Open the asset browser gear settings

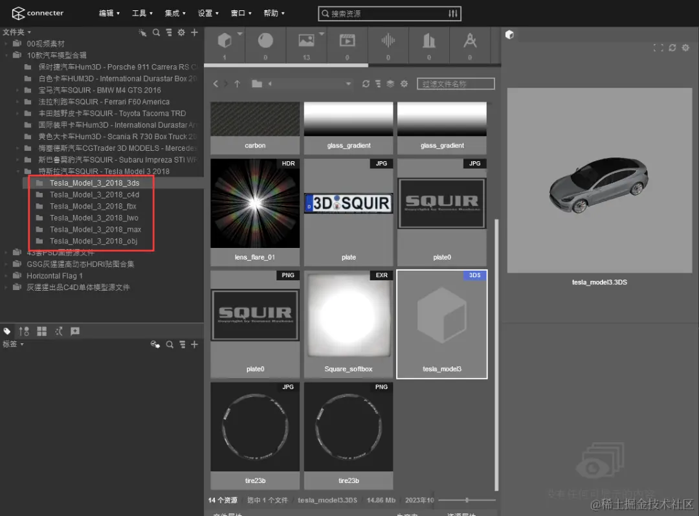coord(404,84)
